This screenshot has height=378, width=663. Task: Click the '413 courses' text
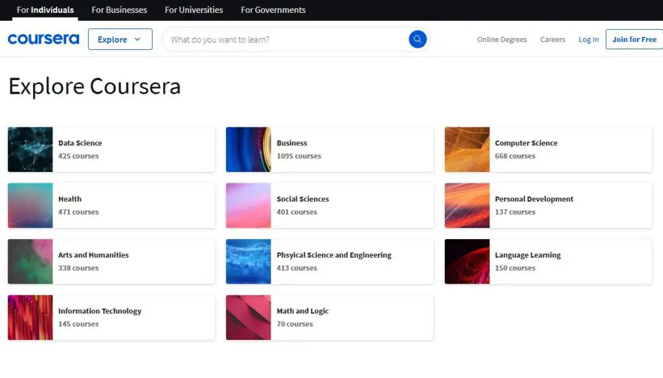coord(297,268)
